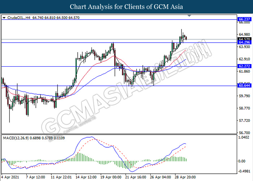Screen dimensions: 253x181
Task: Select the 60.644 support level label
Action: coord(244,85)
